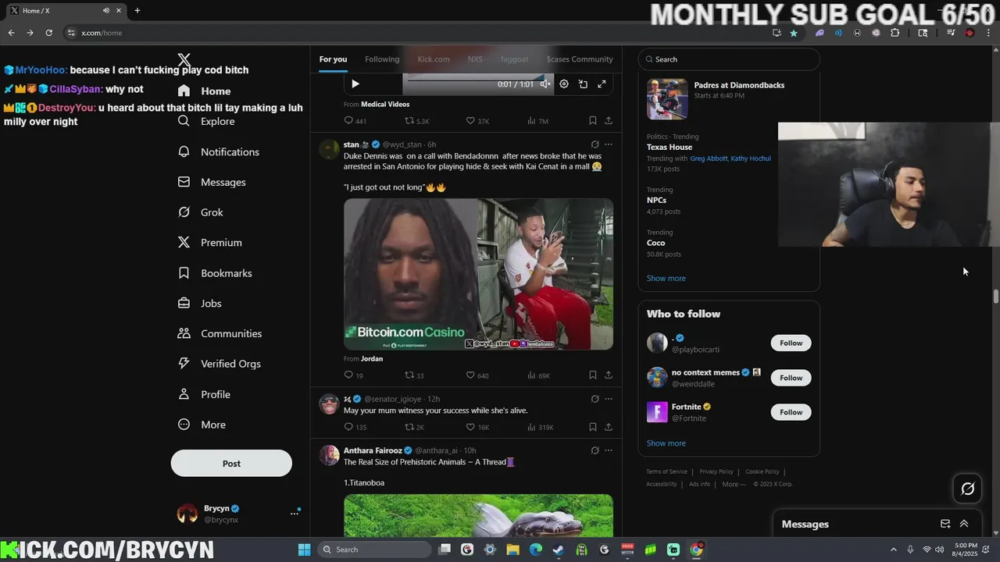
Task: Reply to stan's Duke Dennis post
Action: point(348,375)
